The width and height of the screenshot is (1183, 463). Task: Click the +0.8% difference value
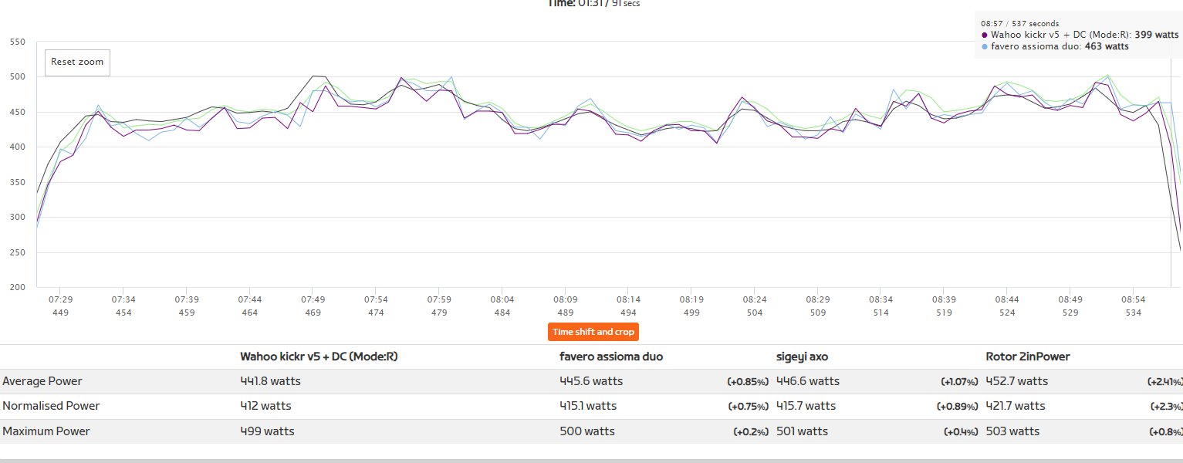point(1168,432)
